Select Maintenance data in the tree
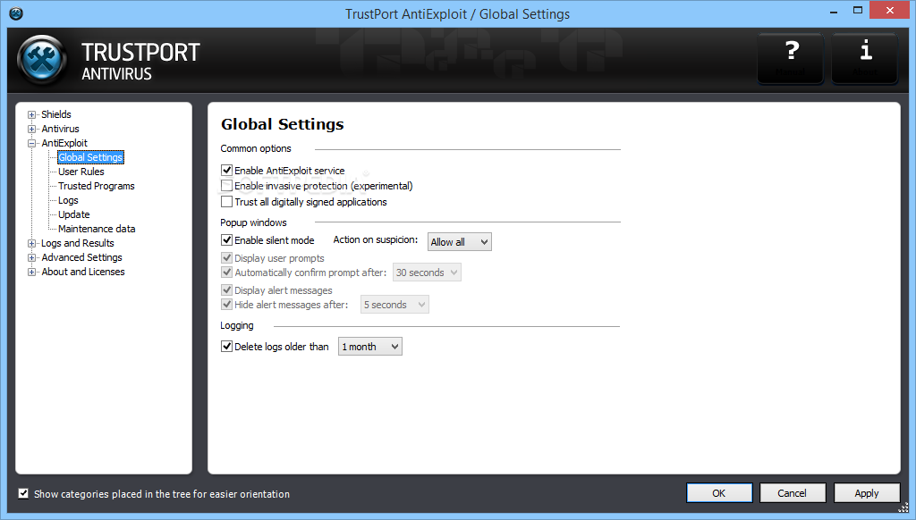 point(97,229)
